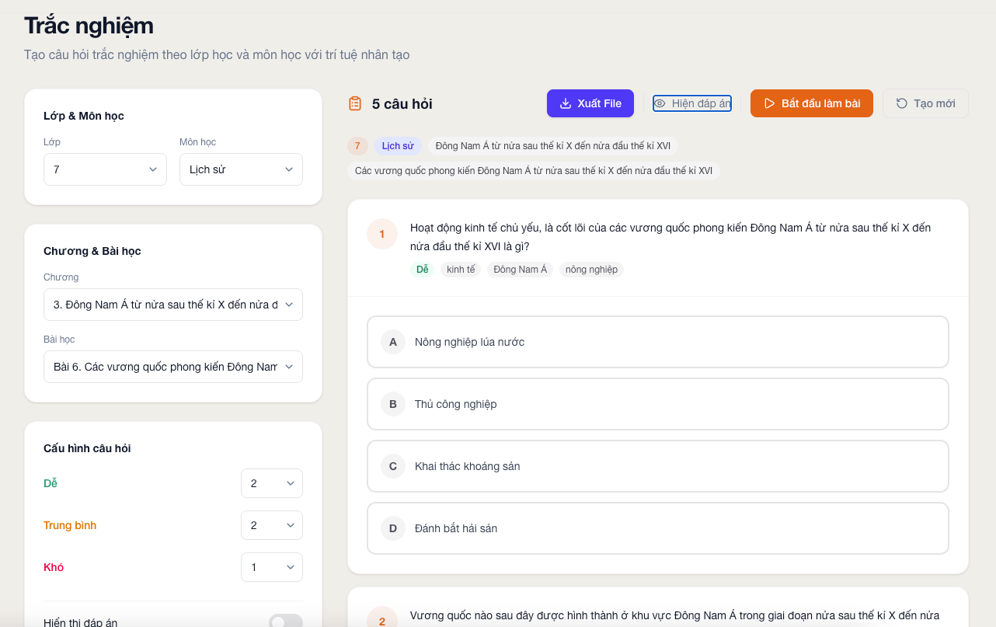The height and width of the screenshot is (627, 996).
Task: Click the Lịch sử subject tag
Action: pyautogui.click(x=398, y=146)
